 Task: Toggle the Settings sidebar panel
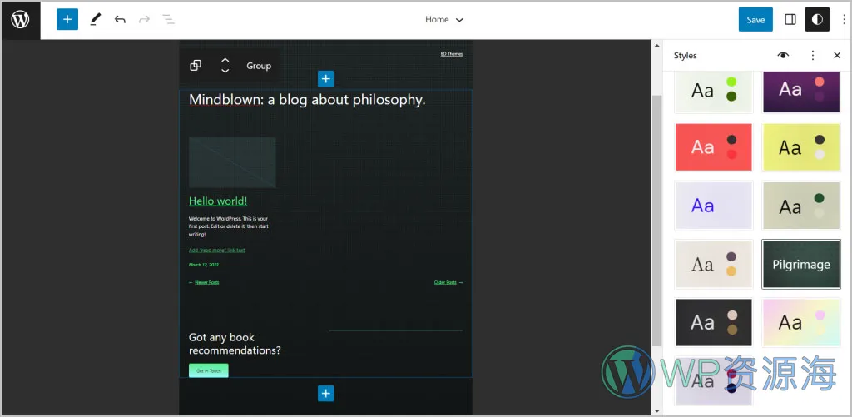point(790,19)
